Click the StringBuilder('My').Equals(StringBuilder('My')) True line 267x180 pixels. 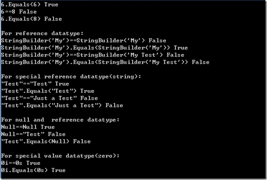coord(95,48)
